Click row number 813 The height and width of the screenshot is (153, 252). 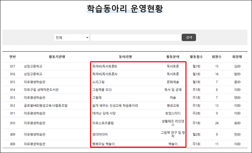12,97
